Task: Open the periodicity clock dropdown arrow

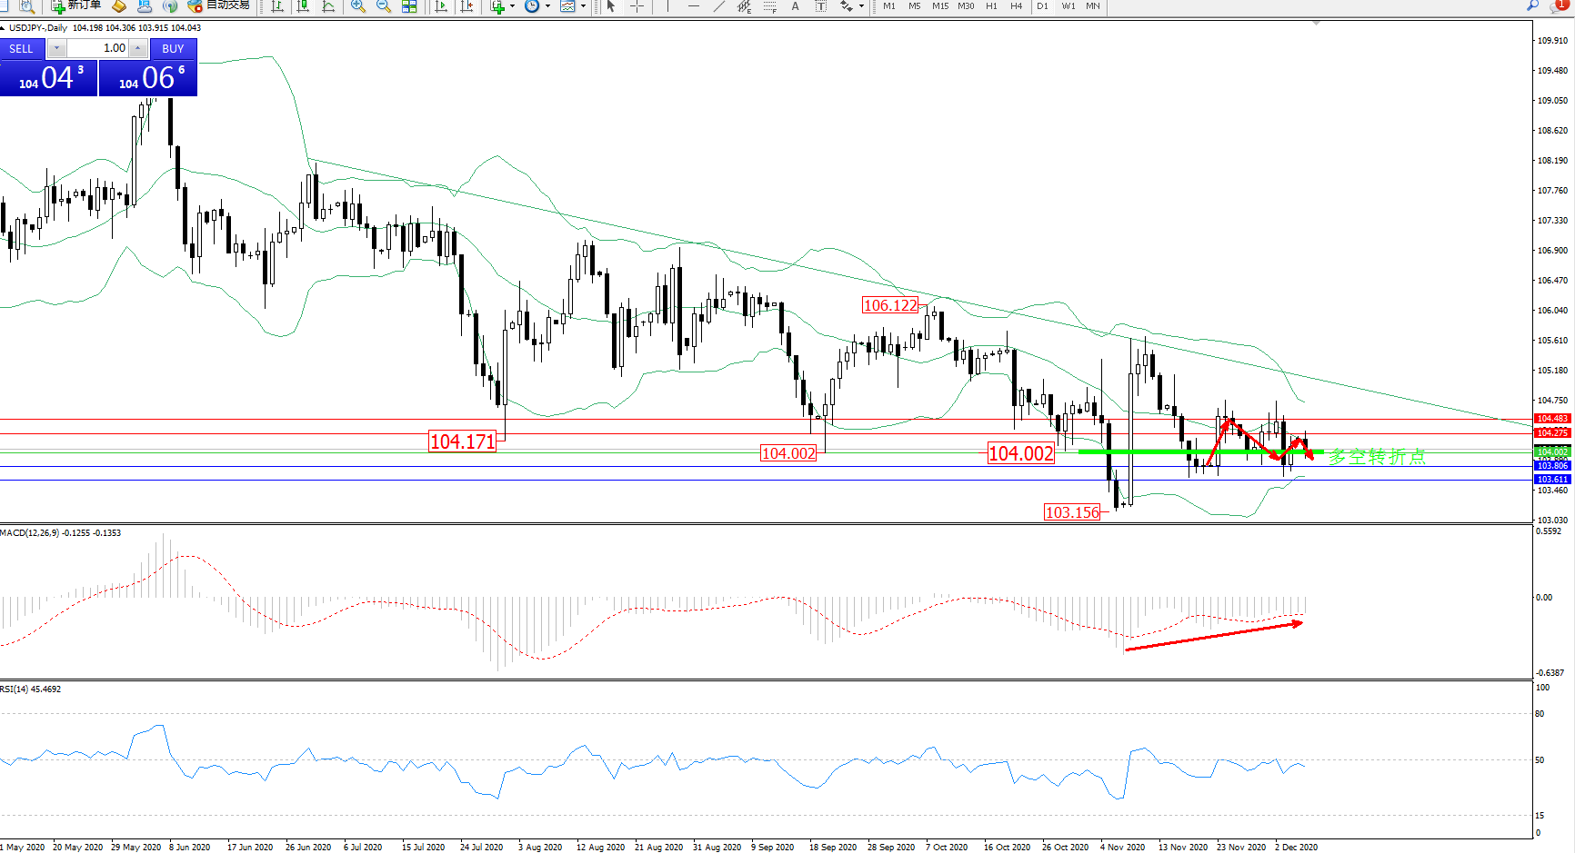Action: (x=547, y=6)
